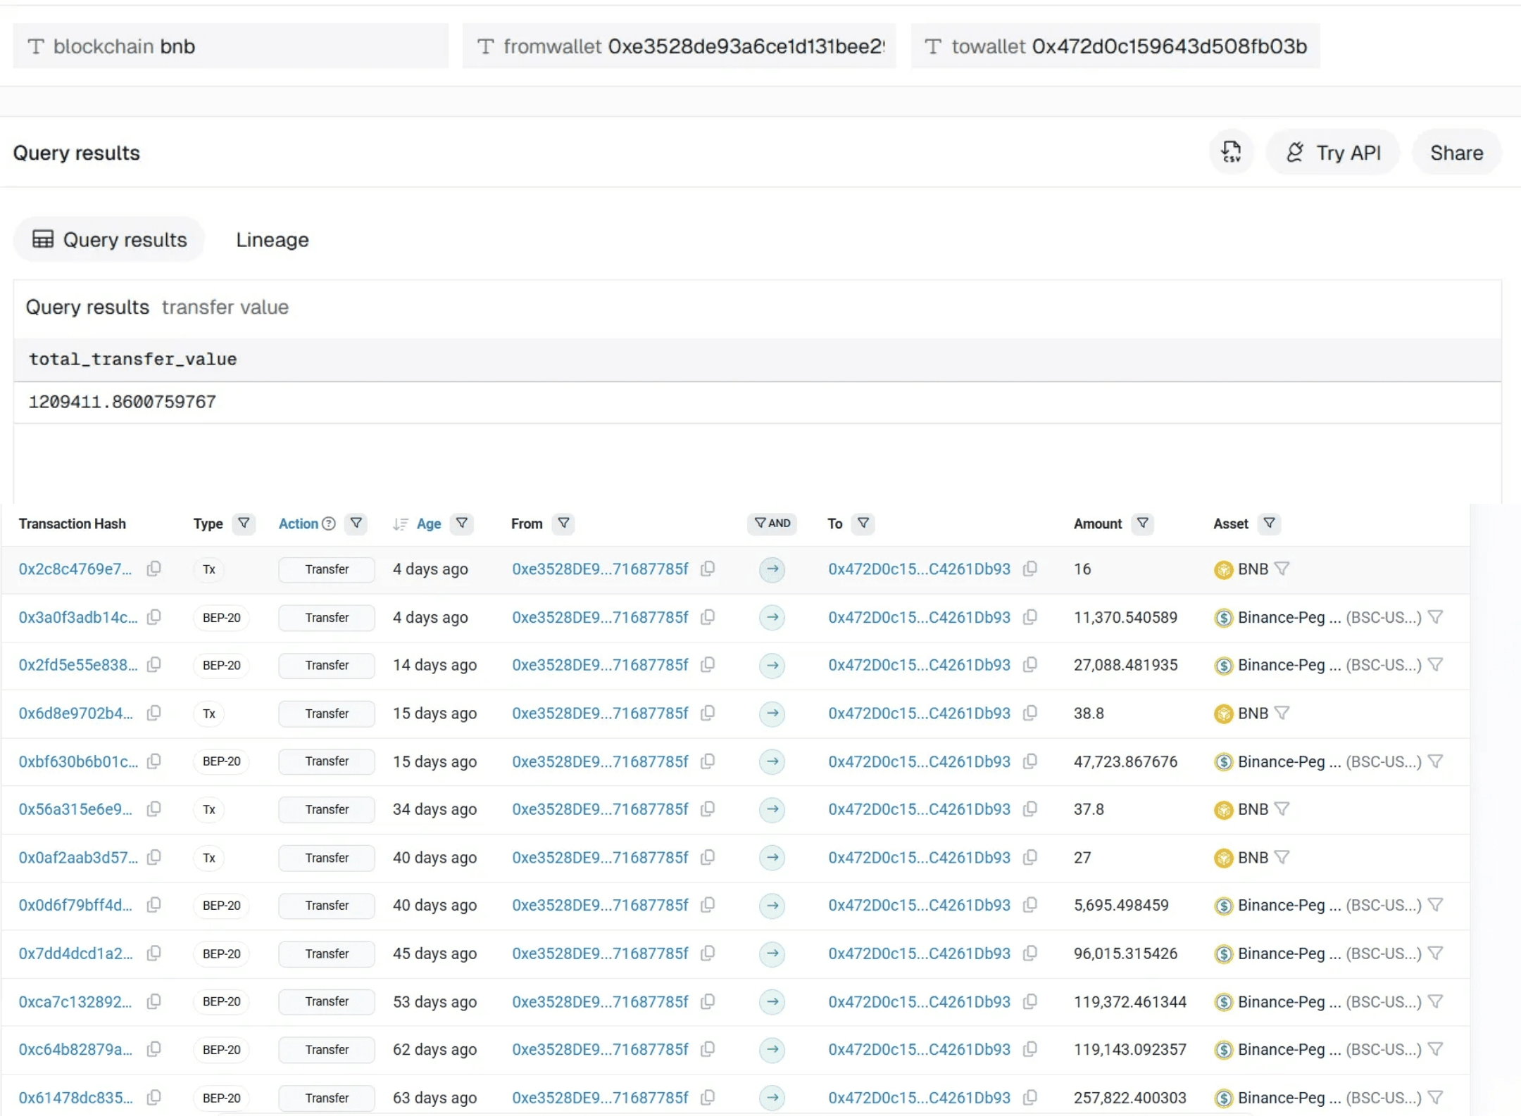Open the From column filter
This screenshot has height=1116, width=1521.
pos(563,524)
